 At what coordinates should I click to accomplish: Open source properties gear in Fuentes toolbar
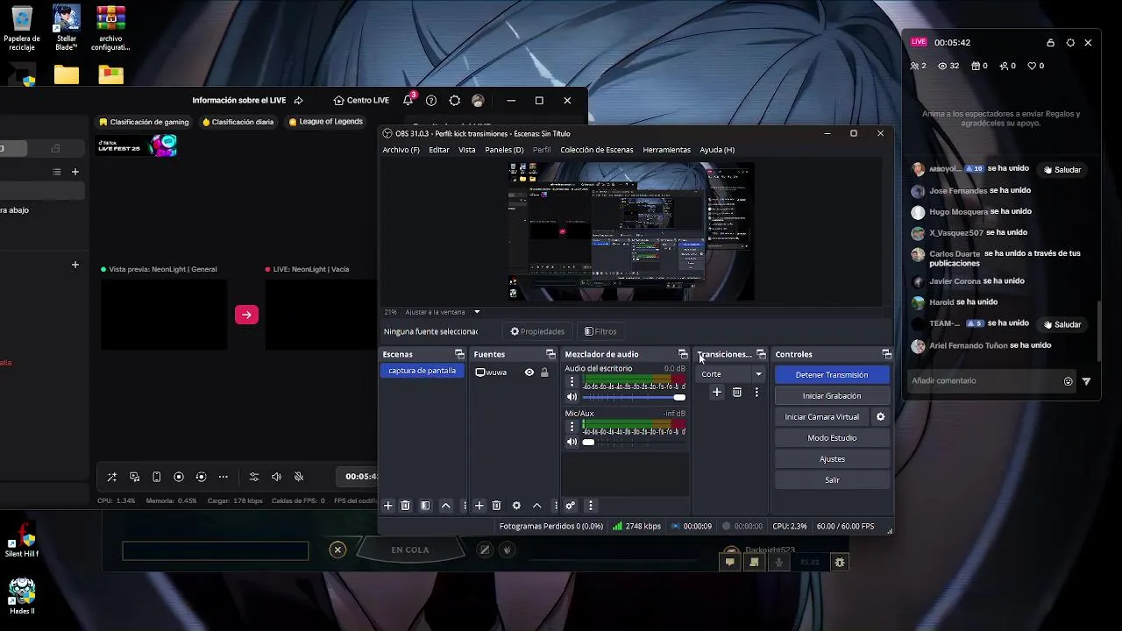pyautogui.click(x=516, y=506)
